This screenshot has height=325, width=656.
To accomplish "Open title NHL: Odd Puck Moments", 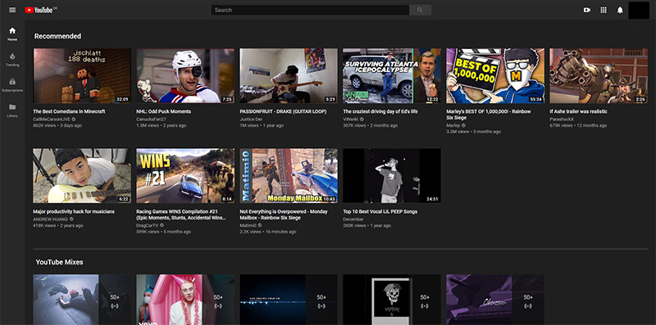I will (x=163, y=111).
